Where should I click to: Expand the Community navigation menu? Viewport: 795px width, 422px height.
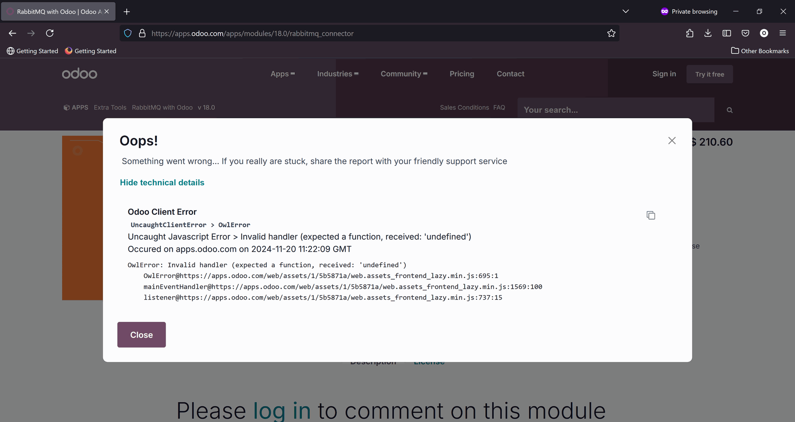[x=404, y=74]
